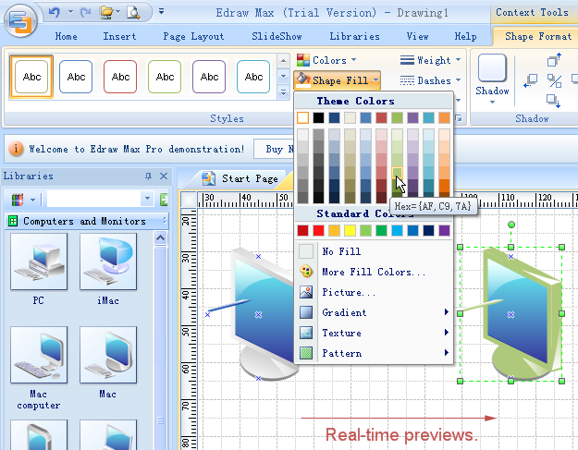Open the Edraw application menu orb
This screenshot has width=578, height=450.
point(20,20)
